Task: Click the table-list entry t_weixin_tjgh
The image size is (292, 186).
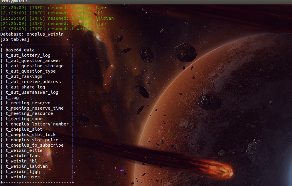Action: 23,172
